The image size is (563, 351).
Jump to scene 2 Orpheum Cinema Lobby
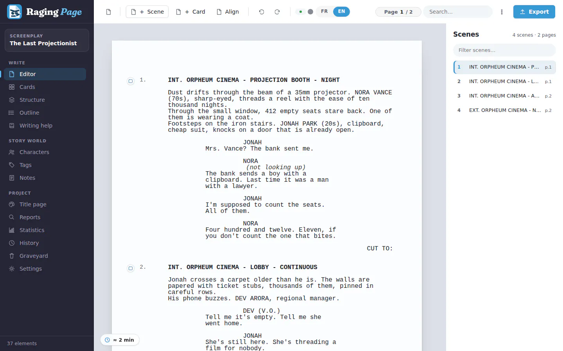click(x=504, y=82)
